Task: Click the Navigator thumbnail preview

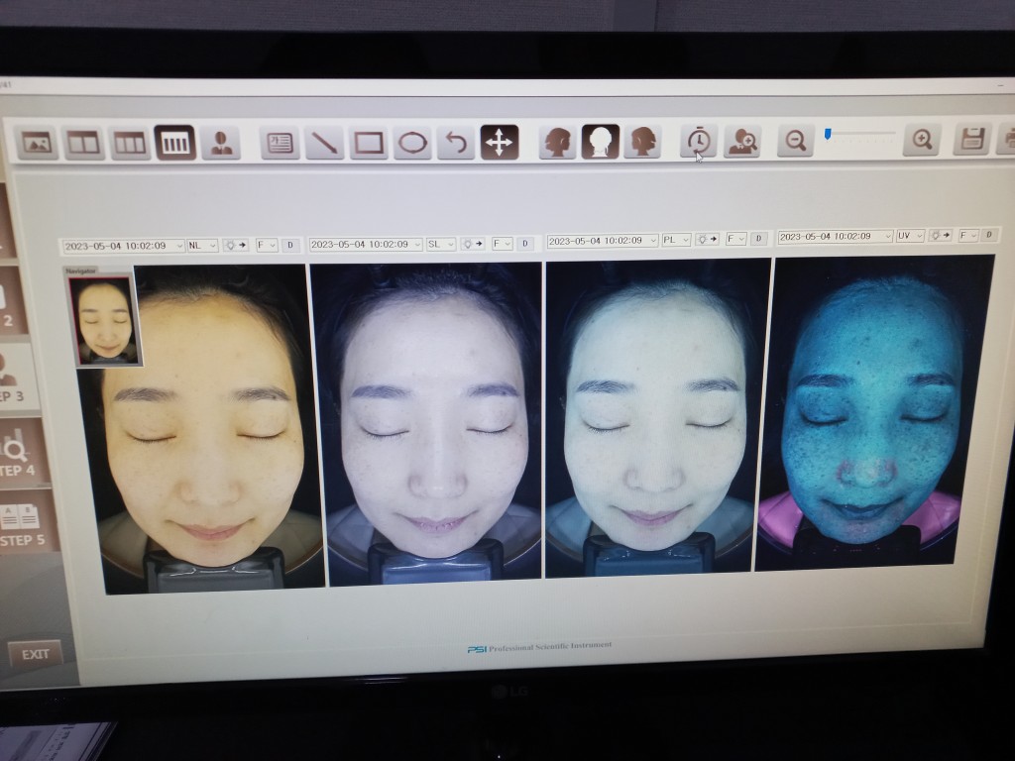Action: click(105, 320)
